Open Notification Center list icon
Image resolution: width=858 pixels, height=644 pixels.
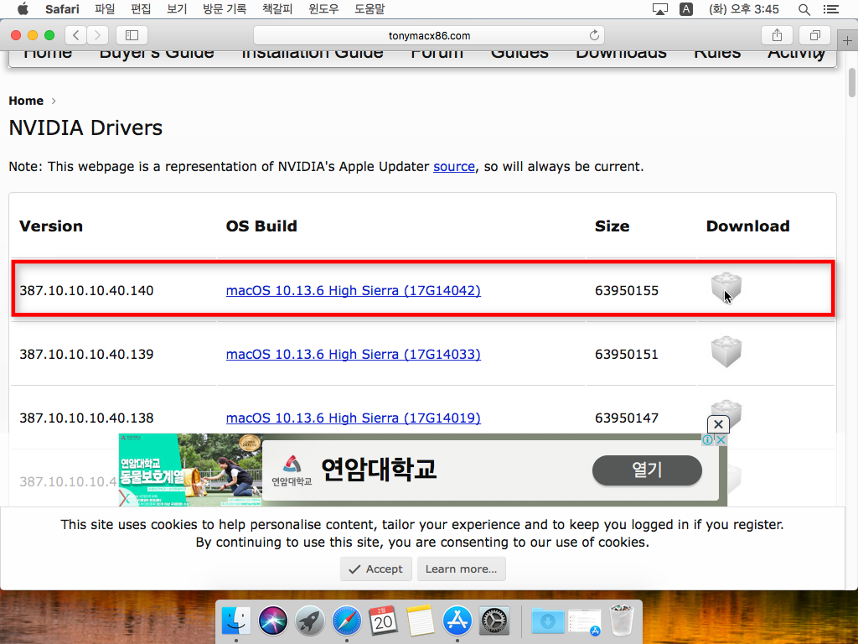[830, 9]
